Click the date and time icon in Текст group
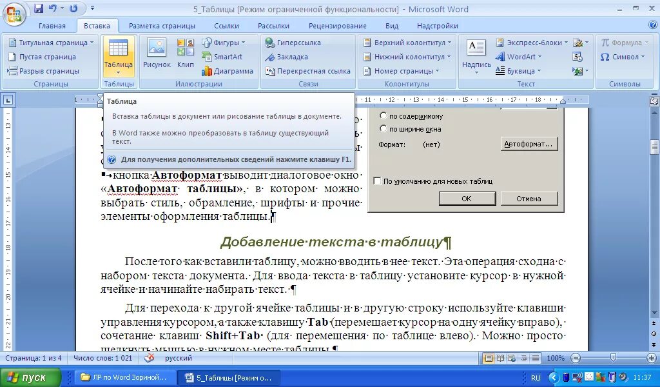This screenshot has width=660, height=387. (x=577, y=57)
